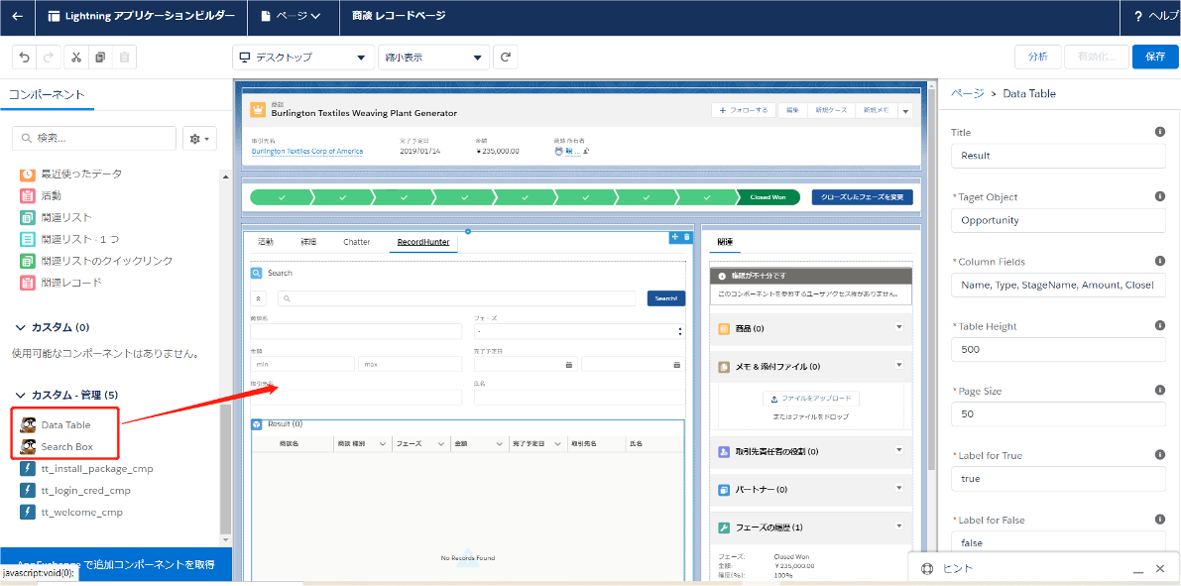The height and width of the screenshot is (586, 1181).
Task: Click the 検索 component search field
Action: [x=95, y=139]
